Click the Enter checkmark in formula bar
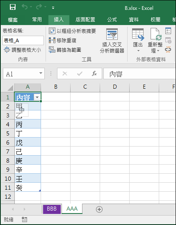 pos(80,73)
